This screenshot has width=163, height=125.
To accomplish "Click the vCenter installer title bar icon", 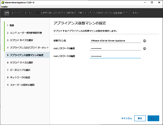I will [x=3, y=3].
